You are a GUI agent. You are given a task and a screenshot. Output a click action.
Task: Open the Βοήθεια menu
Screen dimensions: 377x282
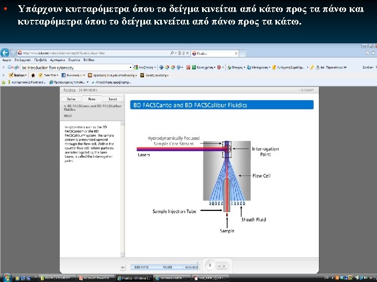click(88, 60)
